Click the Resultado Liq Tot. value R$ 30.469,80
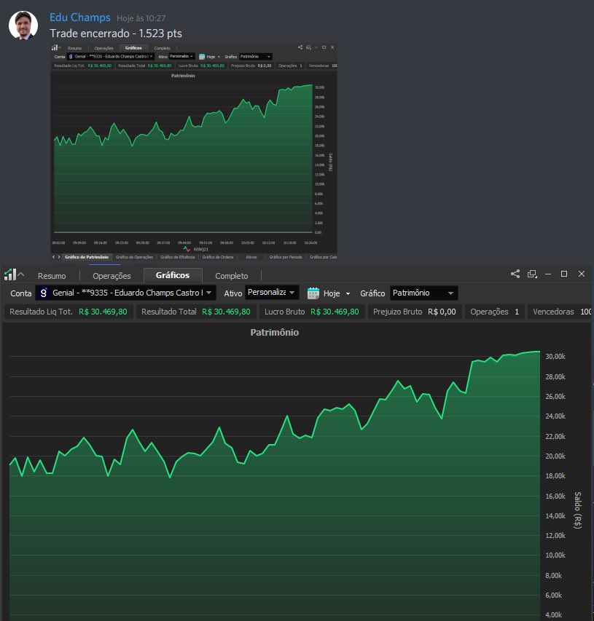This screenshot has height=621, width=594. tap(103, 312)
